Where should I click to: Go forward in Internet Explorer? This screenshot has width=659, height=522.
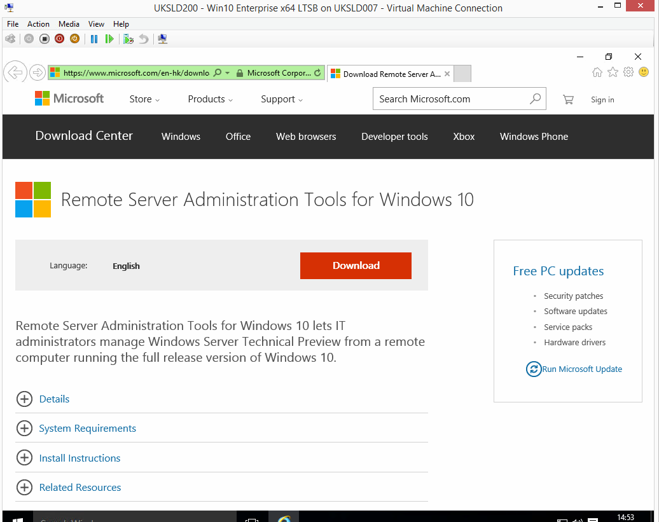pos(38,72)
